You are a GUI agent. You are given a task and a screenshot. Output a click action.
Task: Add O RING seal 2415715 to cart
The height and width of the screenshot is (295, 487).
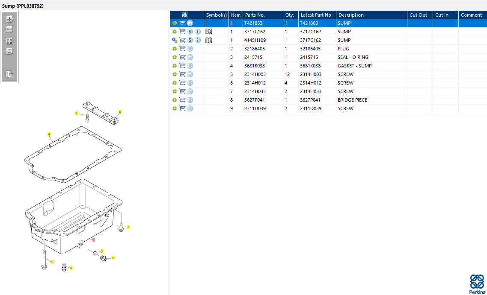coord(182,57)
